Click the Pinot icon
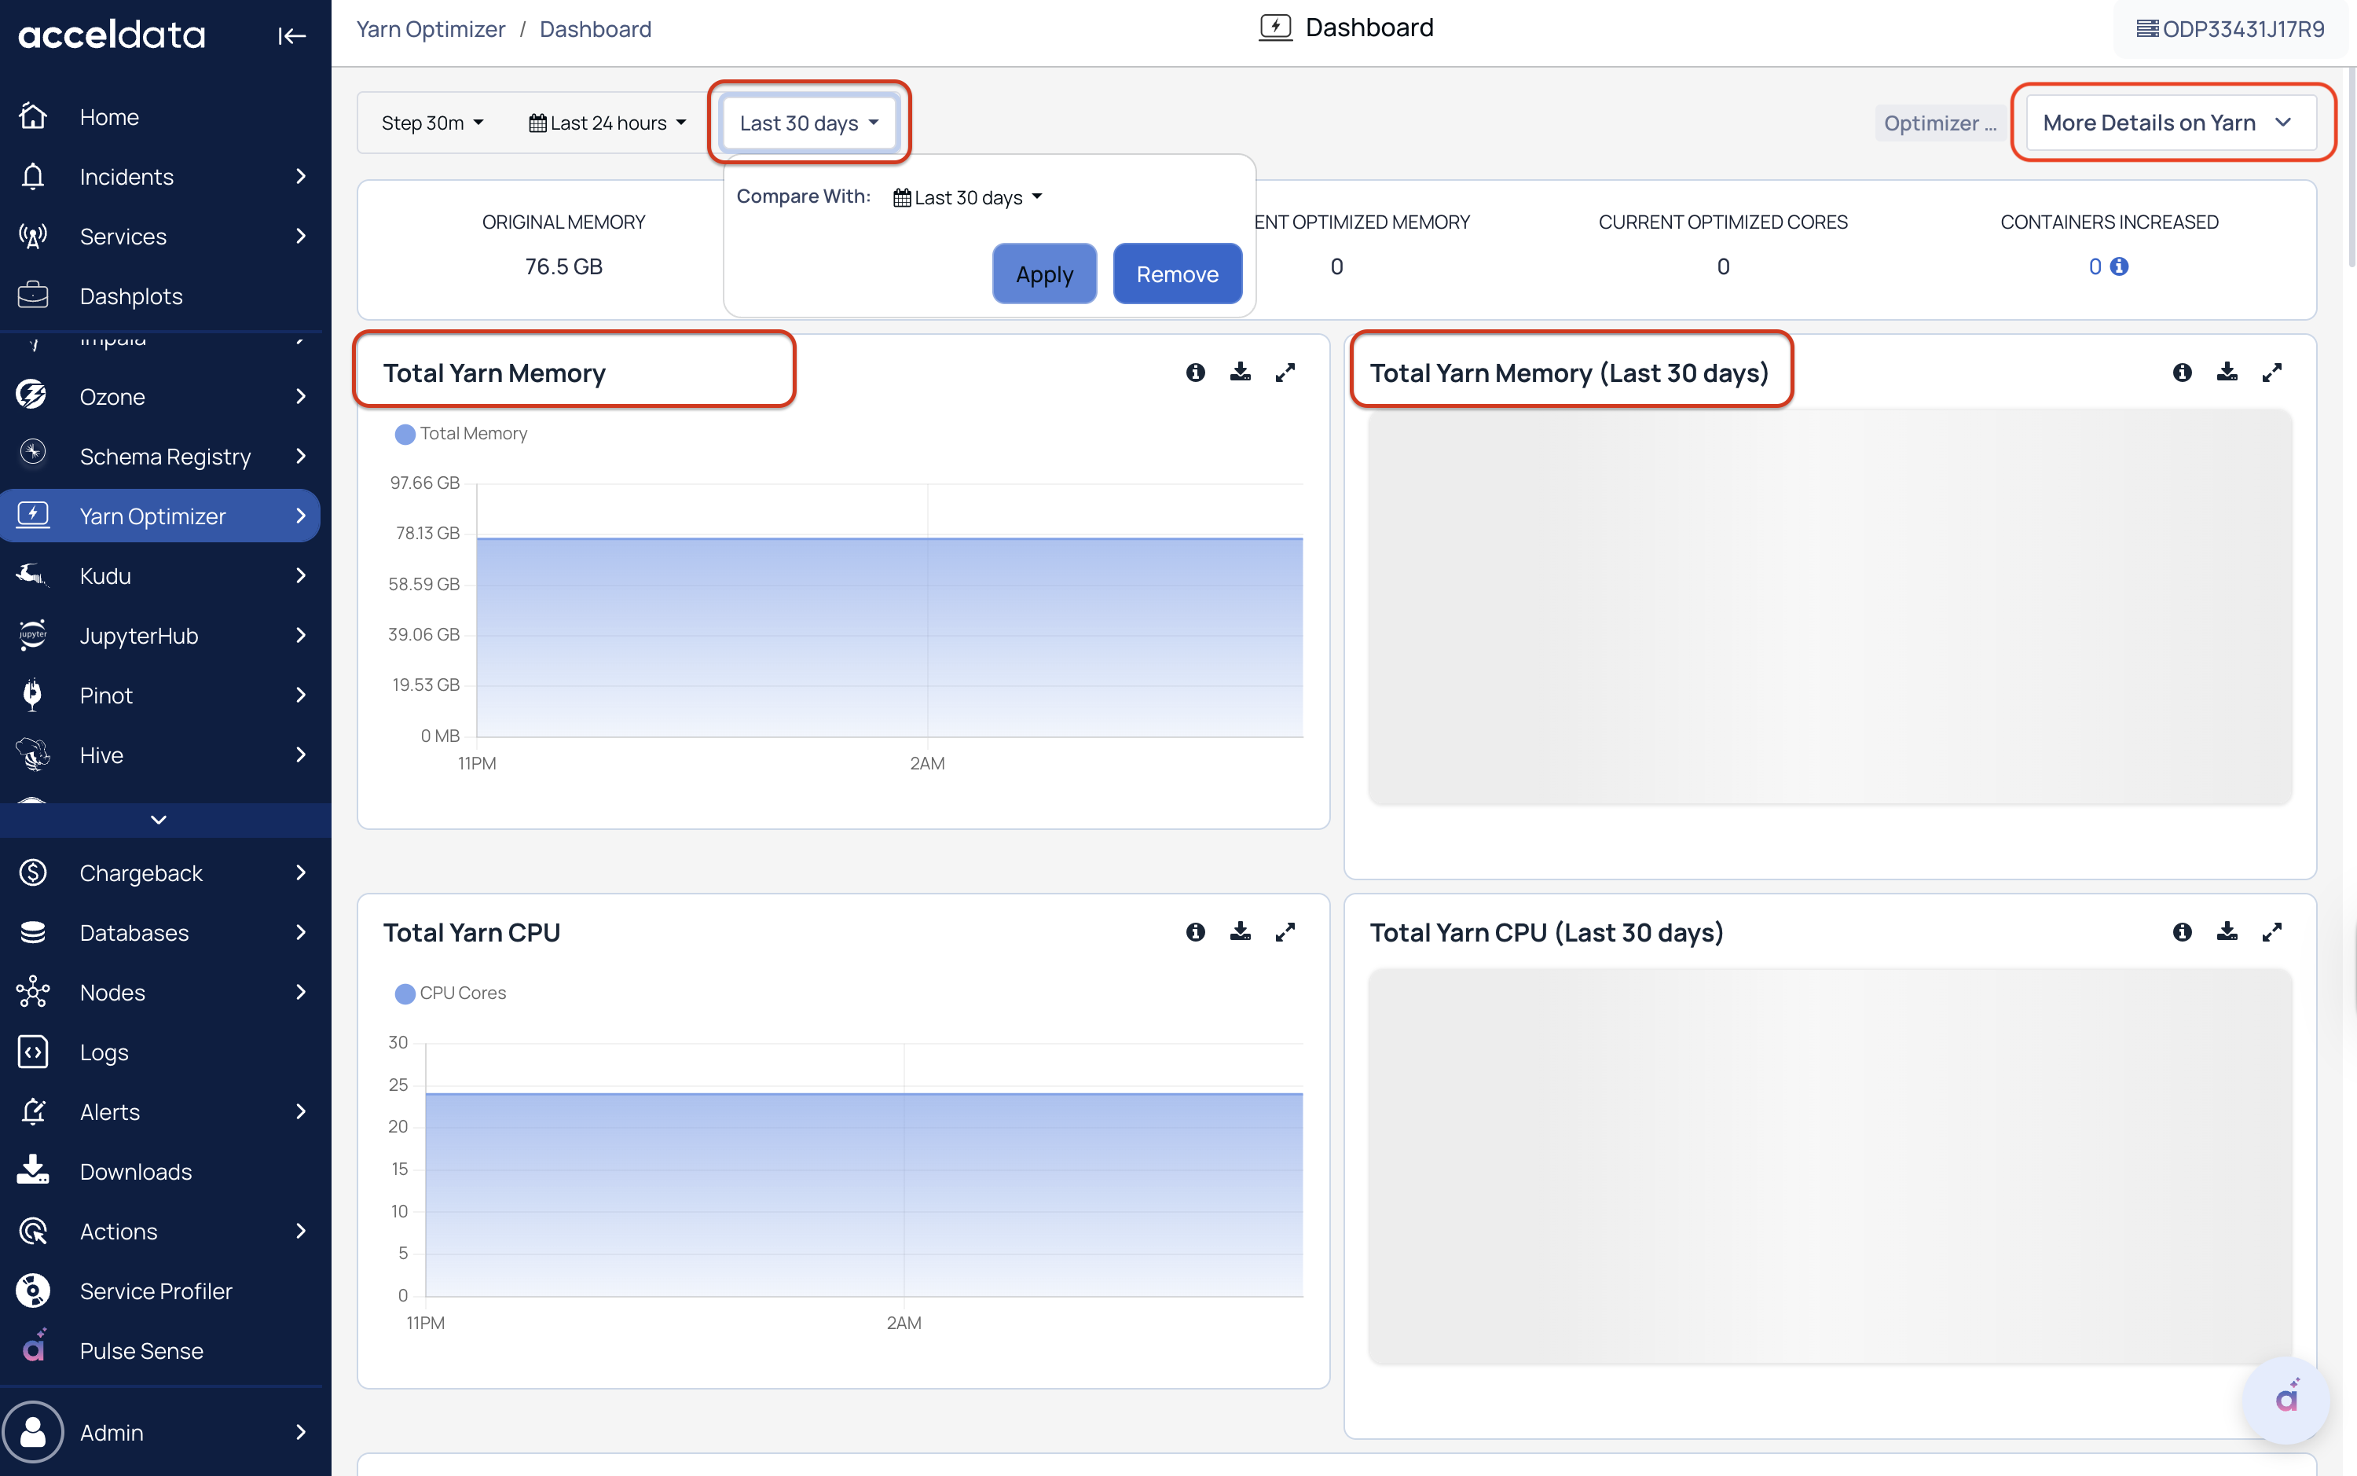Screen dimensions: 2357x1476 [33, 695]
